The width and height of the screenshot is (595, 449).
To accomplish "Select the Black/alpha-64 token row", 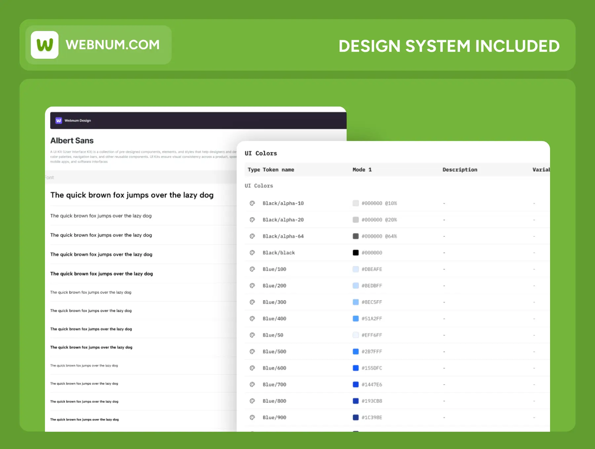I will (283, 236).
